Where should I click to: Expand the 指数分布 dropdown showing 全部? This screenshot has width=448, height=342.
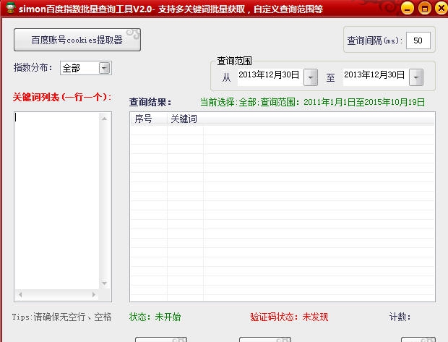104,68
